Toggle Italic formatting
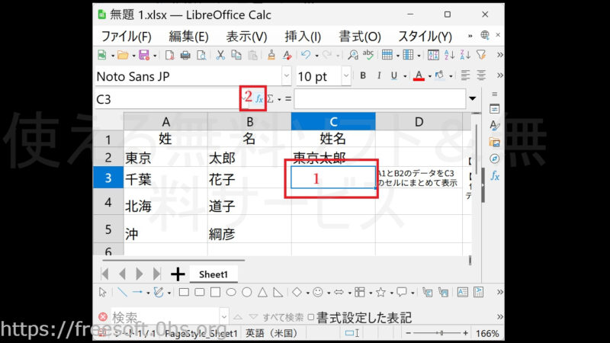This screenshot has height=343, width=610. [x=378, y=76]
